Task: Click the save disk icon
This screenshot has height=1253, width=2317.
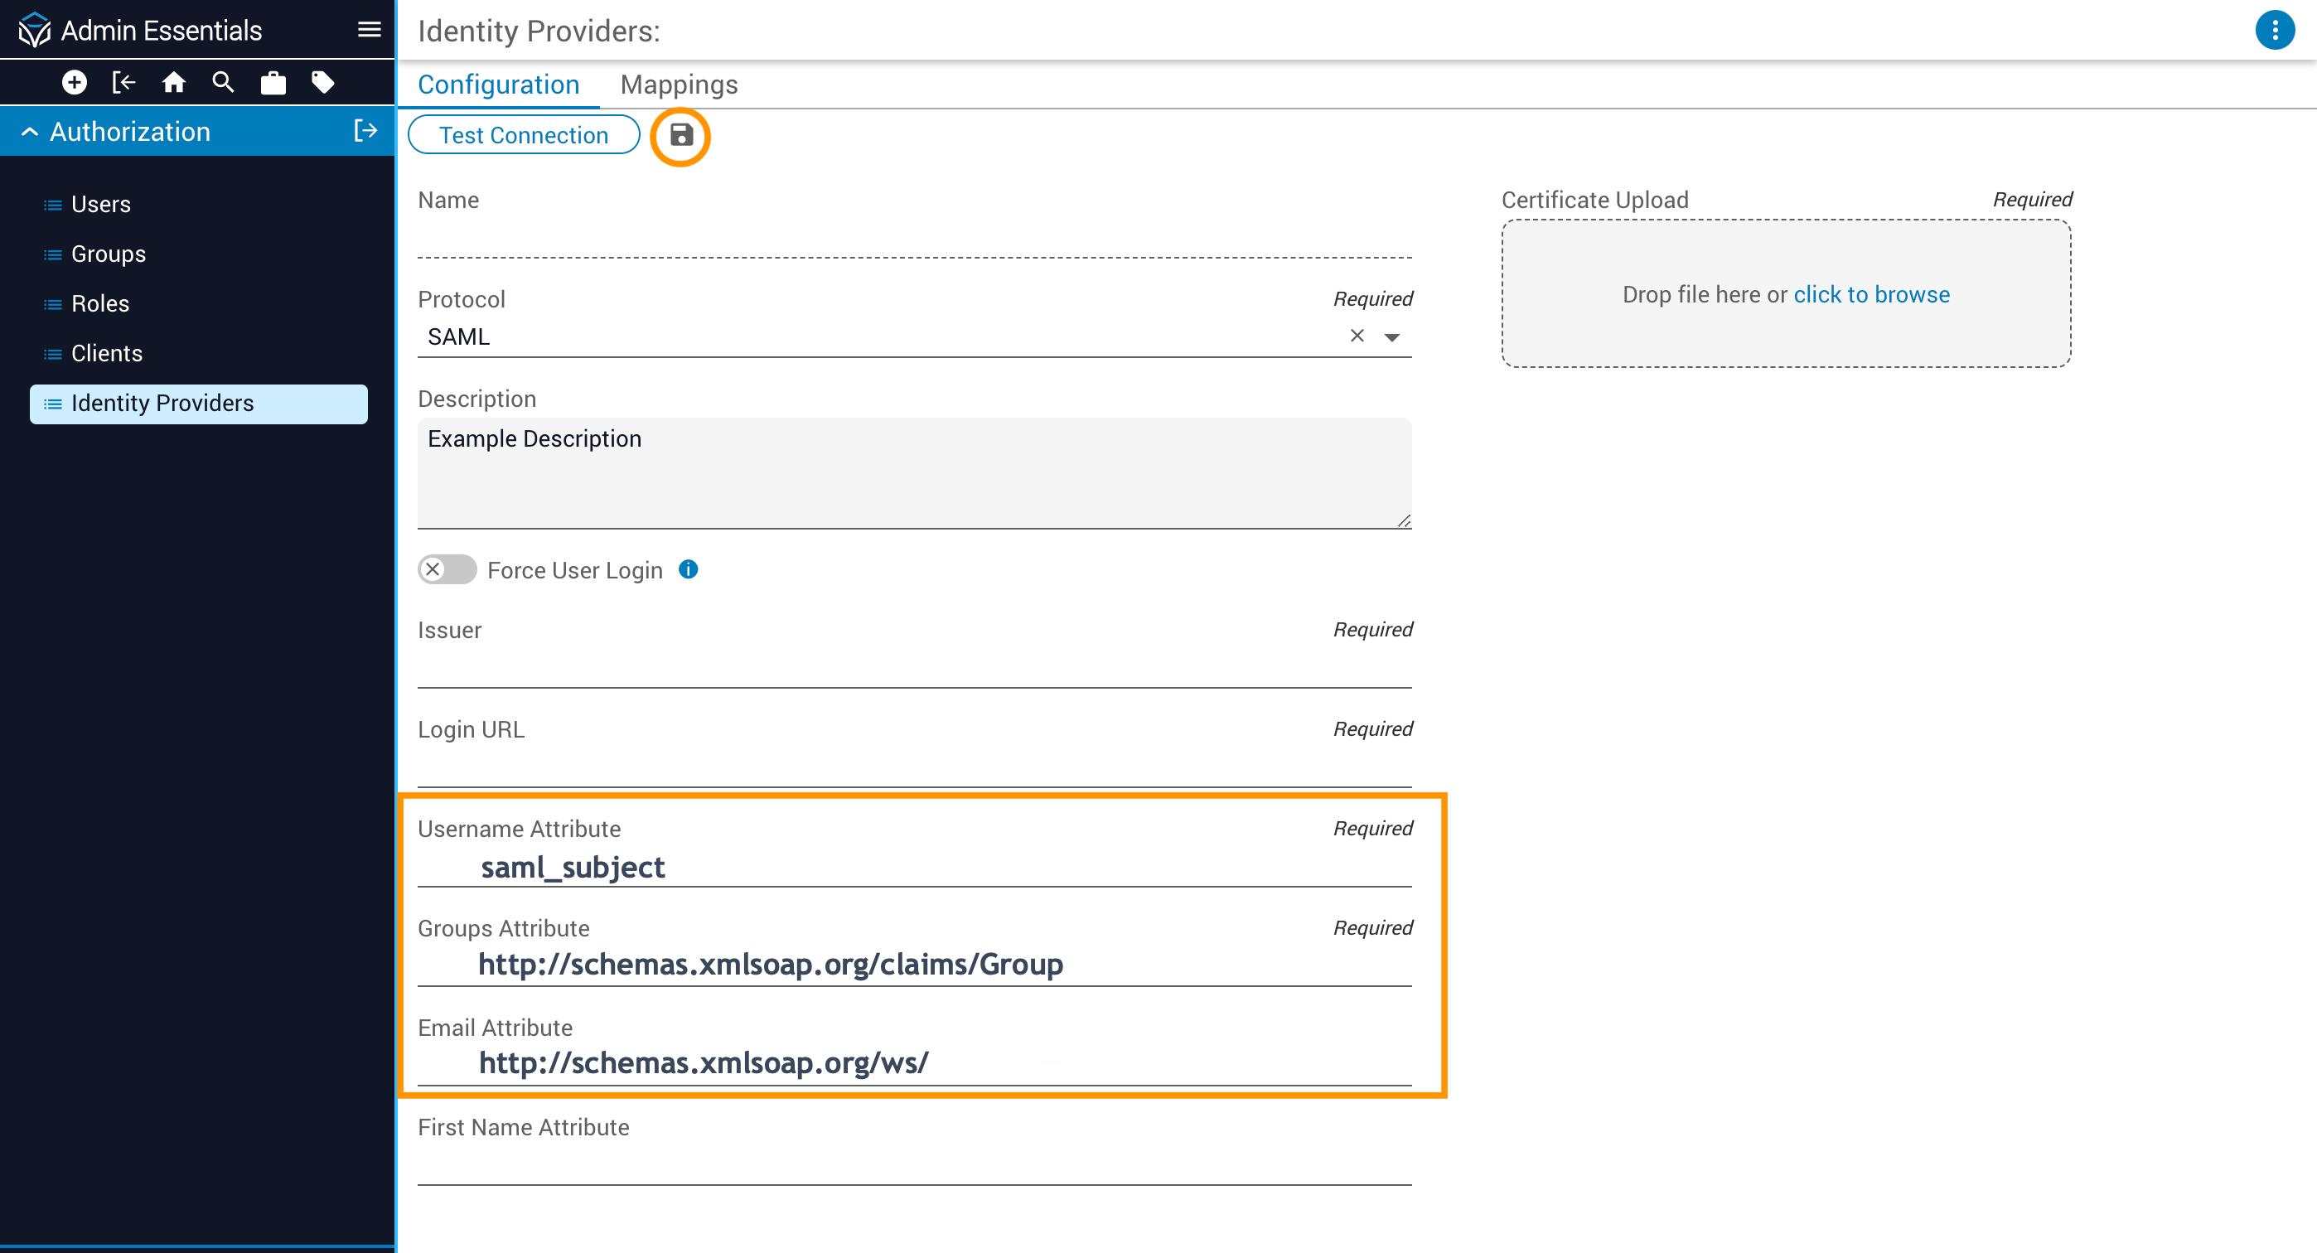Action: (x=681, y=135)
